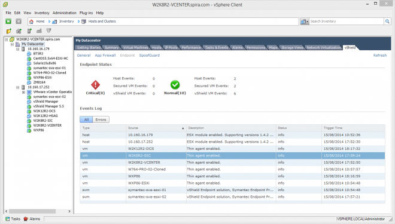Switch to the Tasks & Events tab
This screenshot has height=224, width=395.
click(216, 48)
